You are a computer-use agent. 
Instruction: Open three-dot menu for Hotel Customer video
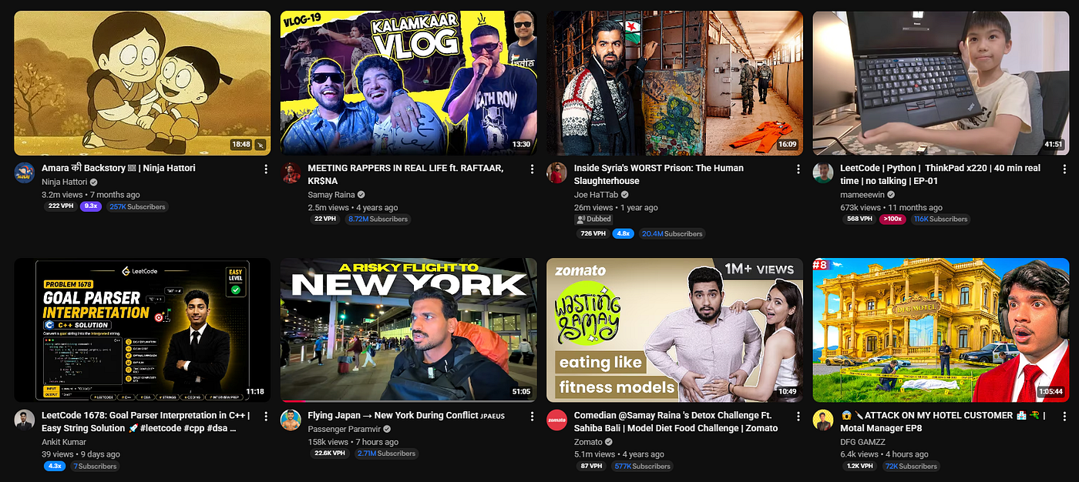click(1064, 416)
